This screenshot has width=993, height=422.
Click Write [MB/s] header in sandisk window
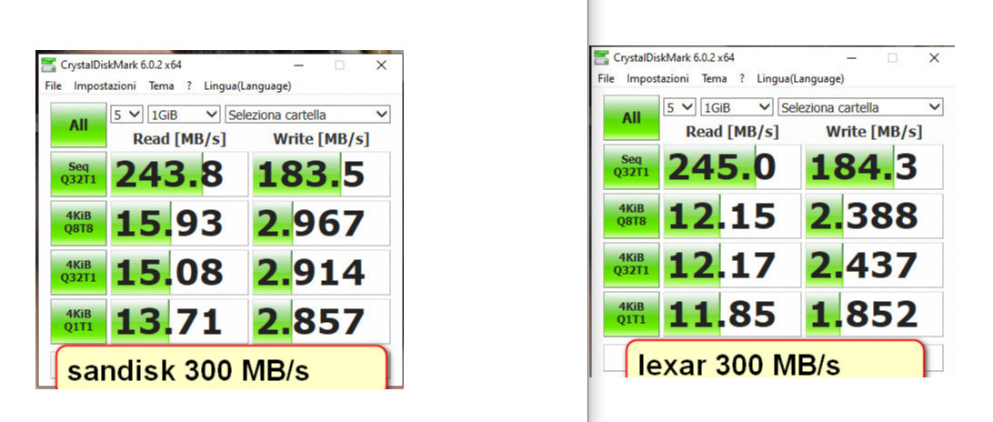tap(321, 138)
